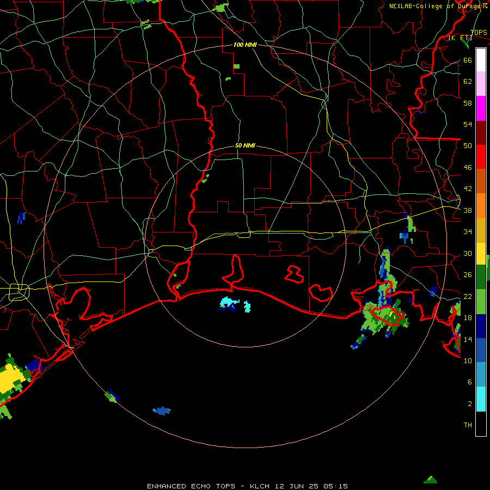Pick the dark red legend swatch
Image resolution: width=490 pixels, height=490 pixels.
click(x=481, y=132)
